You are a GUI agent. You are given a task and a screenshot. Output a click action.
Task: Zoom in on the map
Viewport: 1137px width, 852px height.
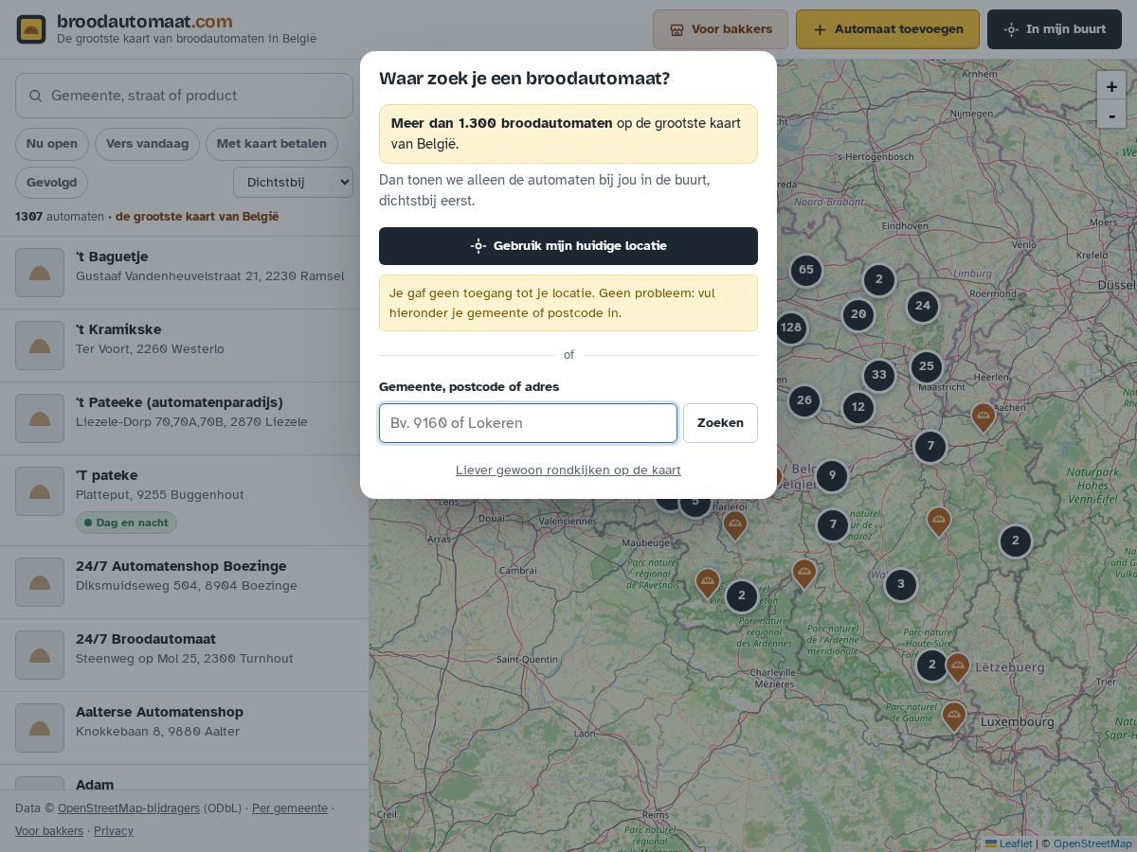(1111, 86)
